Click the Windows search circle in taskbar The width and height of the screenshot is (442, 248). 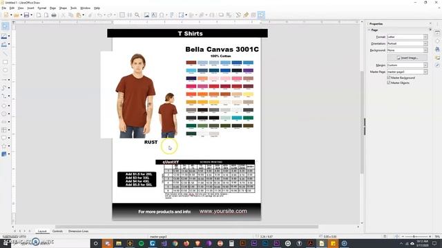(x=95, y=243)
